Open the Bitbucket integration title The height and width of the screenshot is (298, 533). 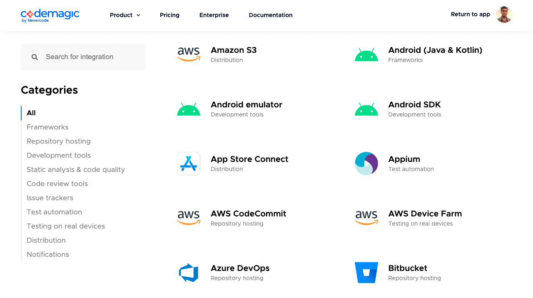(x=408, y=268)
